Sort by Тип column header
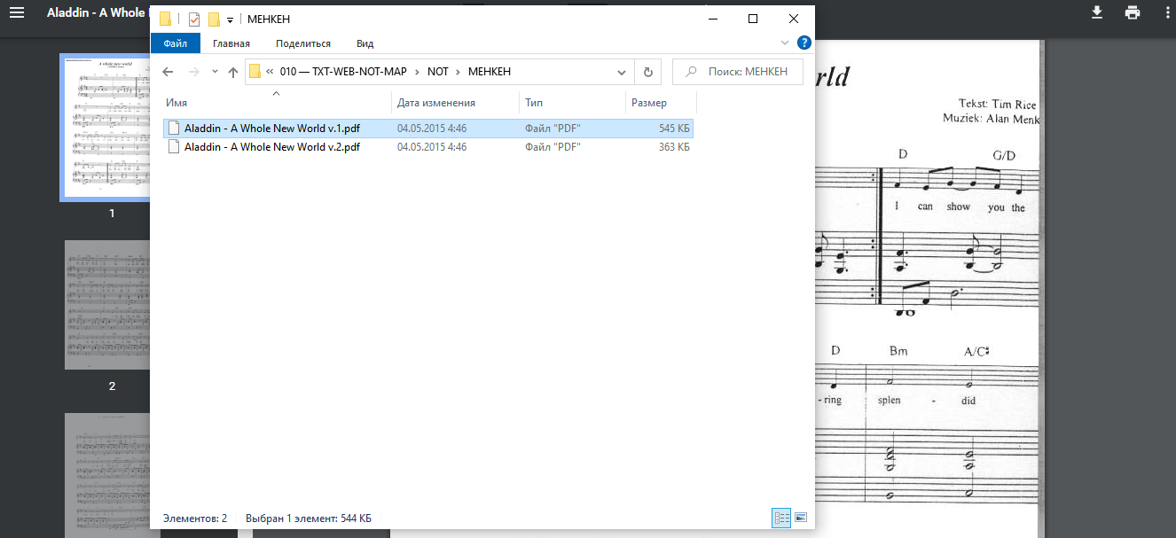 click(x=572, y=103)
